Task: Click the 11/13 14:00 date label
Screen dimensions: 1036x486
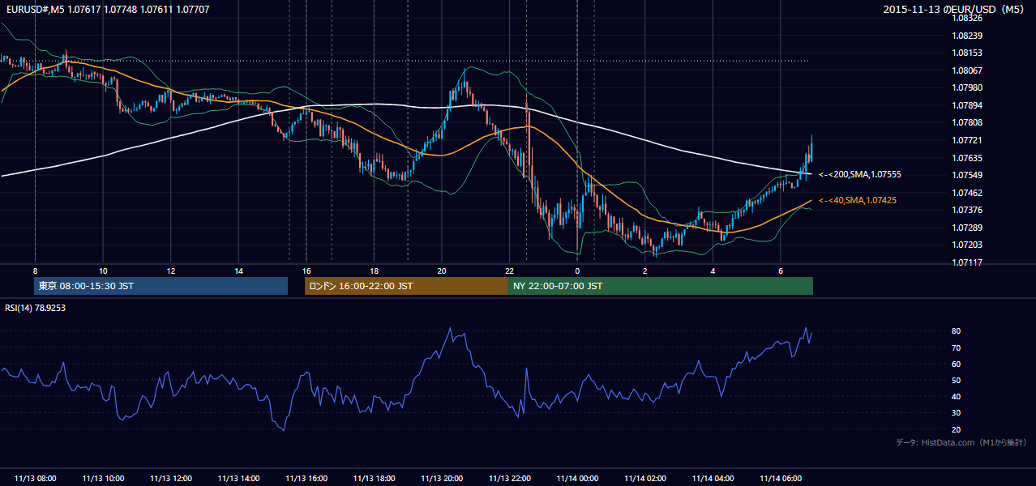Action: click(x=238, y=479)
